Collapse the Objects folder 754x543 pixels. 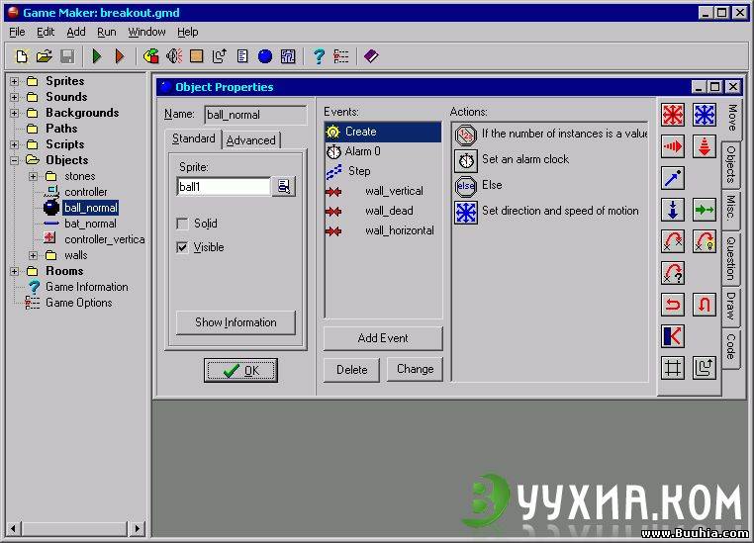[x=15, y=160]
